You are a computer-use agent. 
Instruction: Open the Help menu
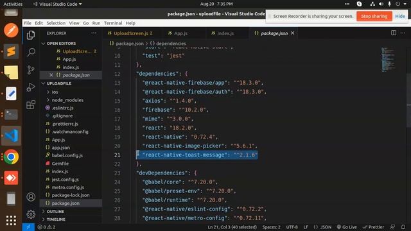(x=130, y=23)
